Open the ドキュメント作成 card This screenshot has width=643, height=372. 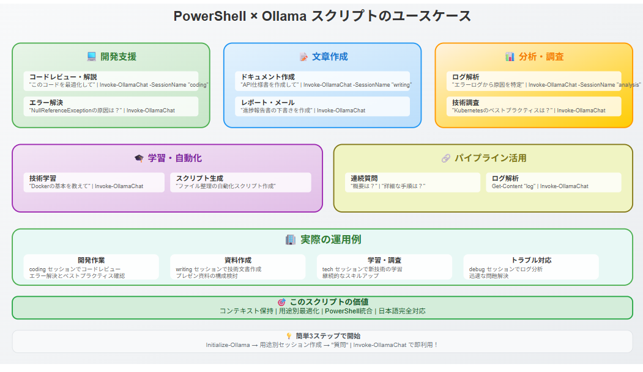(322, 81)
